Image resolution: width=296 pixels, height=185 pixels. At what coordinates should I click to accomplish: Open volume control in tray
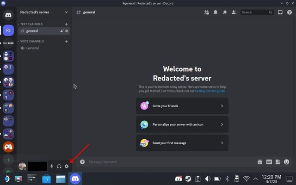pos(208,179)
